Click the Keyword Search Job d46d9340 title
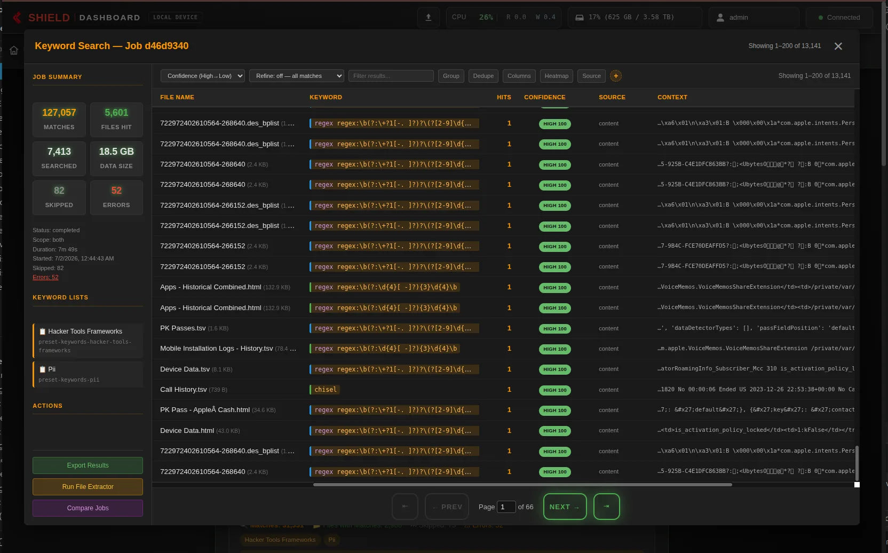The height and width of the screenshot is (553, 888). coord(112,46)
